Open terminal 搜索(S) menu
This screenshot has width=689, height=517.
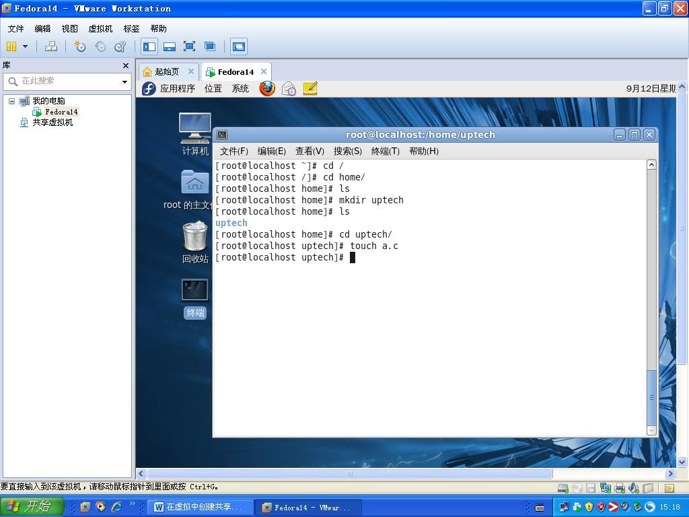pyautogui.click(x=348, y=151)
